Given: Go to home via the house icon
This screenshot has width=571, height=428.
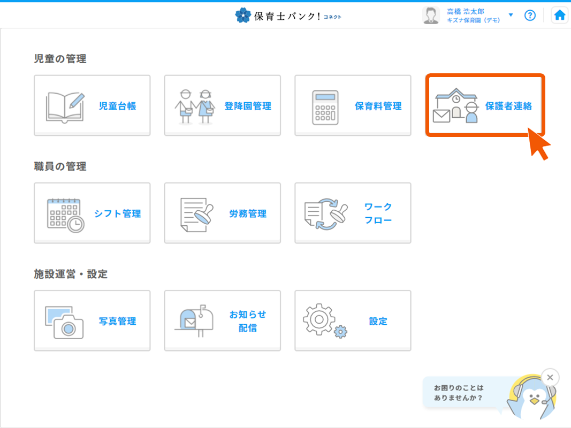Looking at the screenshot, I should (560, 15).
